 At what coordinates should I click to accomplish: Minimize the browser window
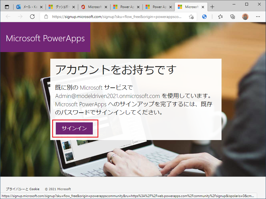pos(234,4)
